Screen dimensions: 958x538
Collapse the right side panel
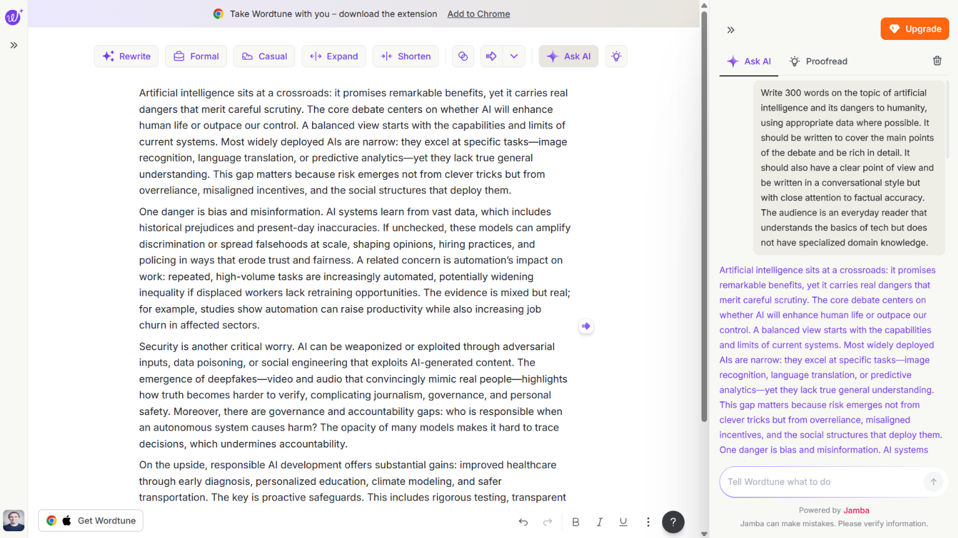[731, 30]
